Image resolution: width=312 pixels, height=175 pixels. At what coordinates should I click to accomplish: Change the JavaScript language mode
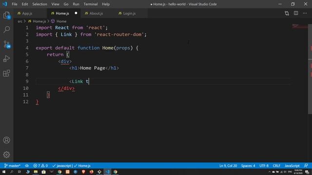[x=292, y=166]
